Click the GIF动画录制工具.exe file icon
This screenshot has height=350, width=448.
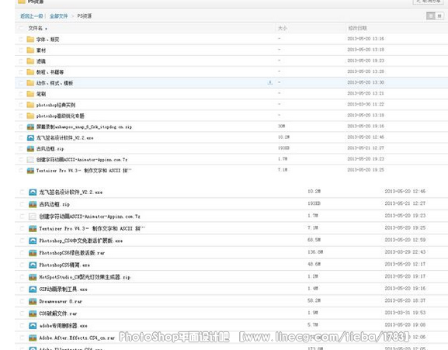[33, 289]
